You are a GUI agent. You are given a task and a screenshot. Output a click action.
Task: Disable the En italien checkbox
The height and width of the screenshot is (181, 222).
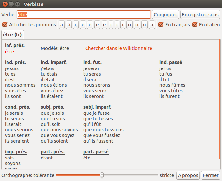(x=195, y=25)
